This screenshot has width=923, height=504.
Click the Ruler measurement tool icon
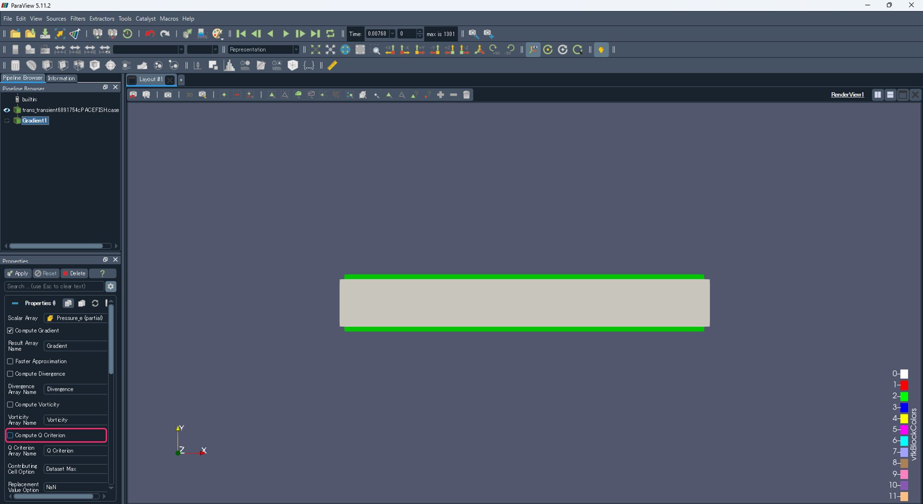tap(332, 65)
